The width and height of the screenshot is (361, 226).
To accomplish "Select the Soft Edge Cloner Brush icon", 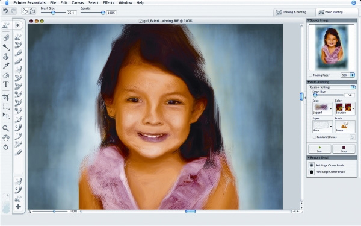I will [x=312, y=165].
